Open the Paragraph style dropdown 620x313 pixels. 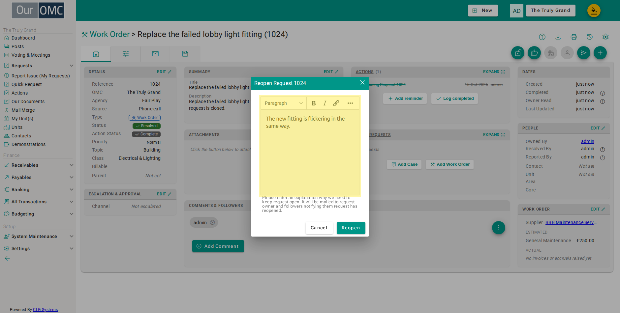283,103
